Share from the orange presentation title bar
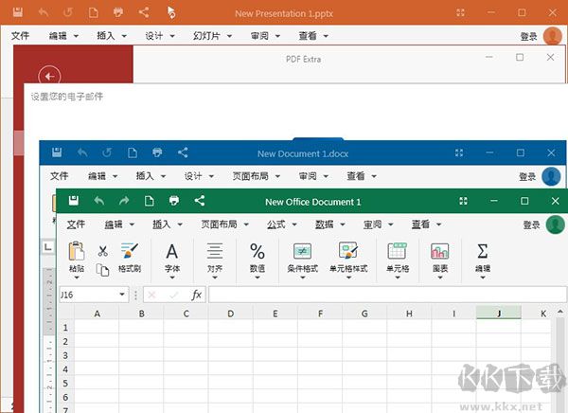Image resolution: width=568 pixels, height=413 pixels. tap(144, 12)
